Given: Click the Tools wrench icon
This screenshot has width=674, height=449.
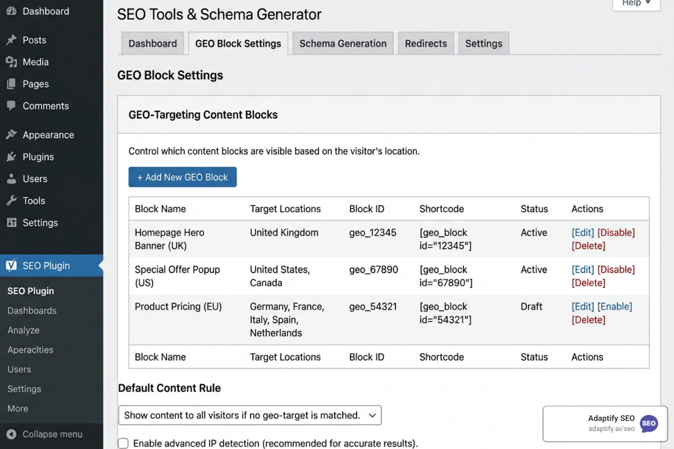Looking at the screenshot, I should tap(11, 200).
